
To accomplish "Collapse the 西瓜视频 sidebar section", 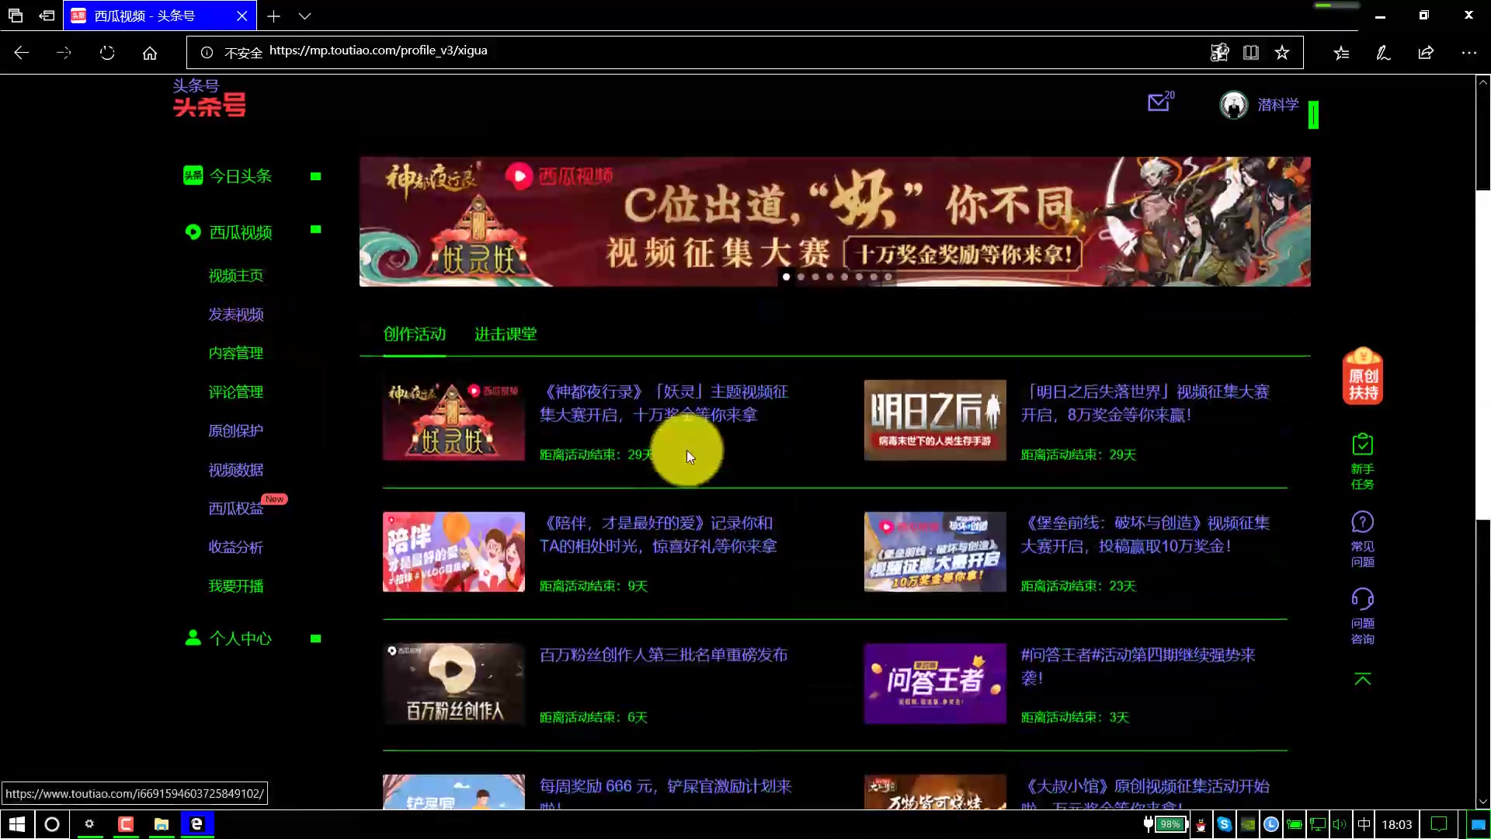I will click(315, 230).
